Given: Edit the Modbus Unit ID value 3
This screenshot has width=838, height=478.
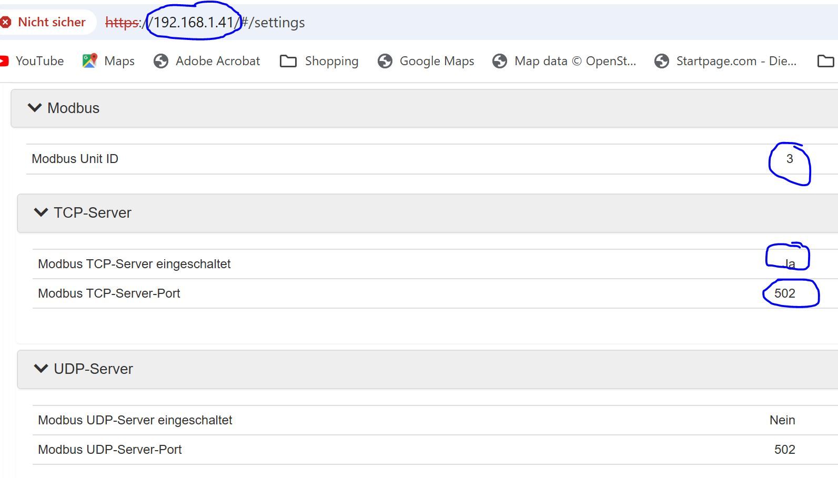Looking at the screenshot, I should [x=790, y=159].
